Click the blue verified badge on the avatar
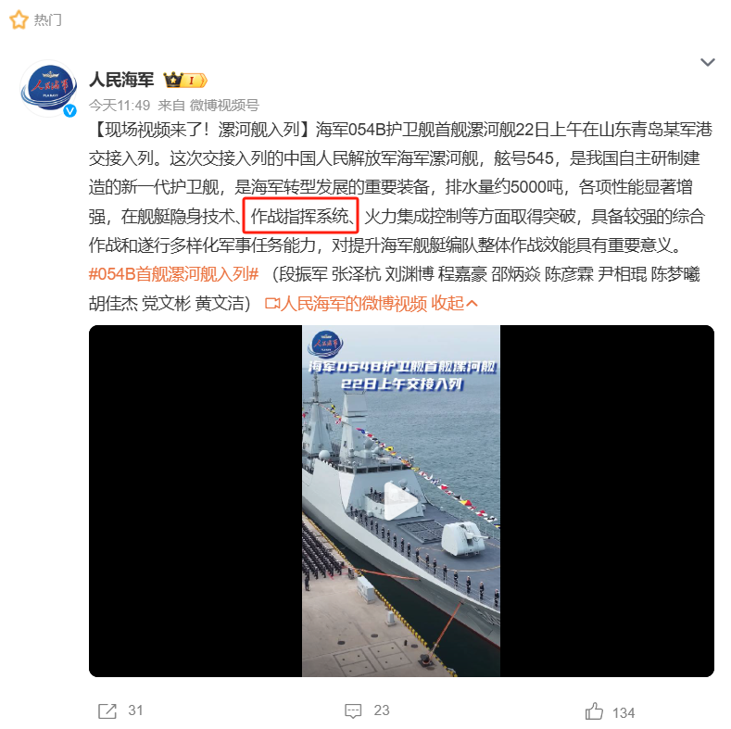Viewport: 731px width, 729px height. pos(69,110)
